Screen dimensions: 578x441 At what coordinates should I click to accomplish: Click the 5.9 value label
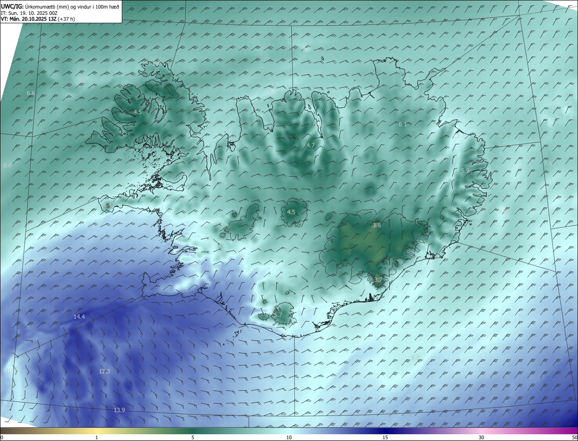465,170
